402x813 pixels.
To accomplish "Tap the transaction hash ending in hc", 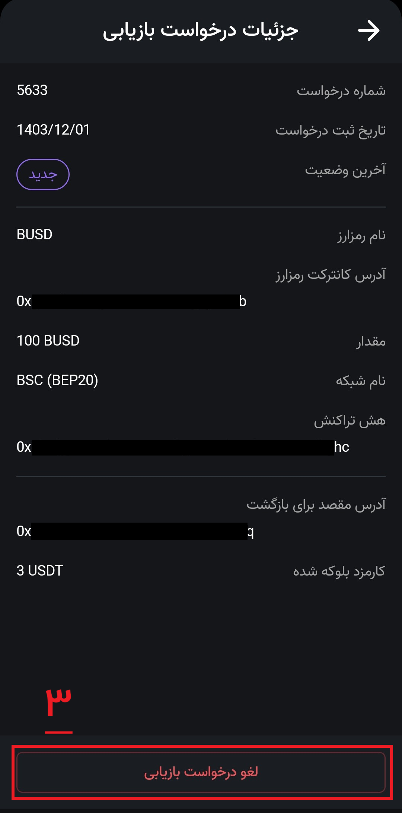I will (183, 447).
